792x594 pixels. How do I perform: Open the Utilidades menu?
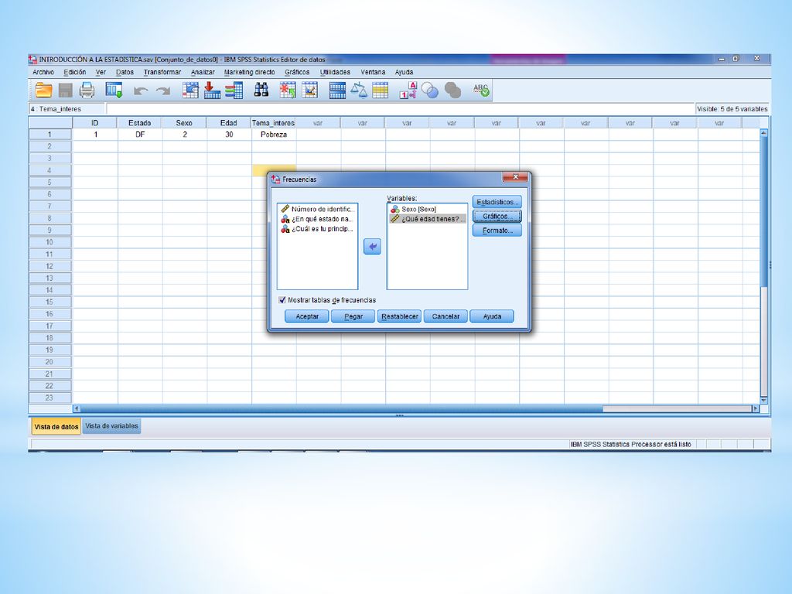click(335, 72)
